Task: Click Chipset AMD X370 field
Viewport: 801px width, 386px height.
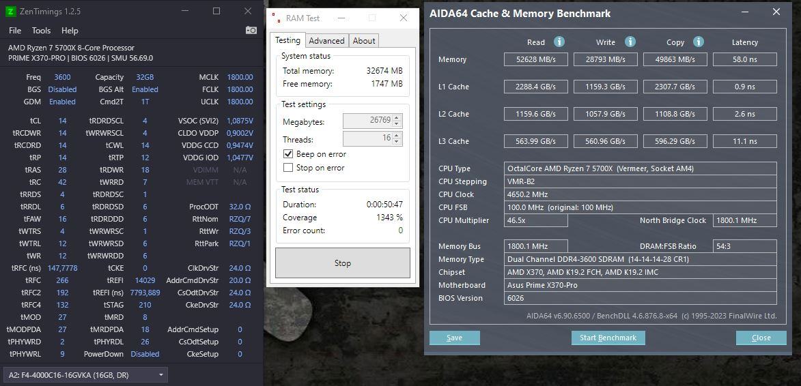Action: click(641, 272)
